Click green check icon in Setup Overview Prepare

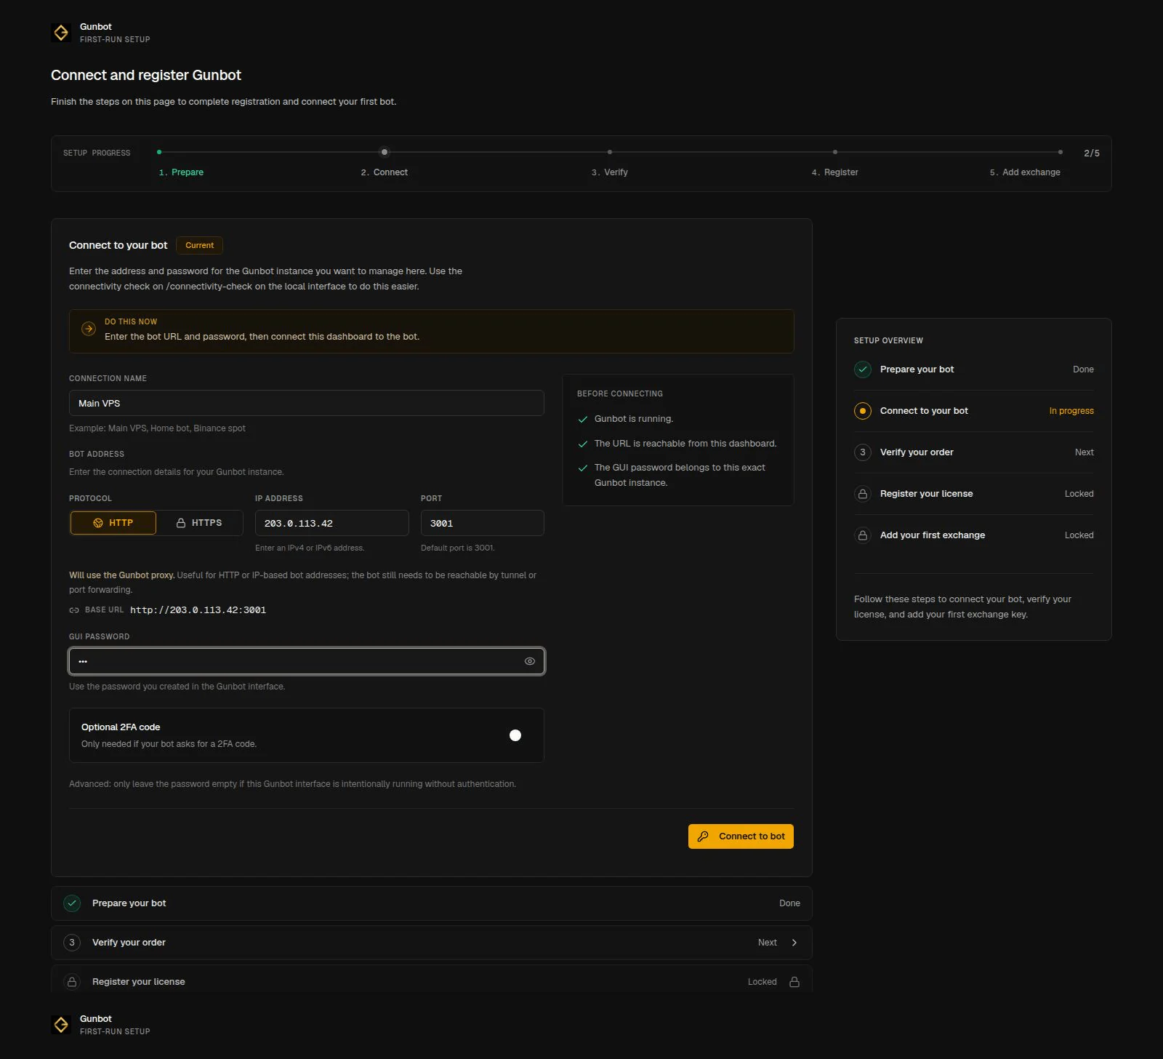click(863, 369)
